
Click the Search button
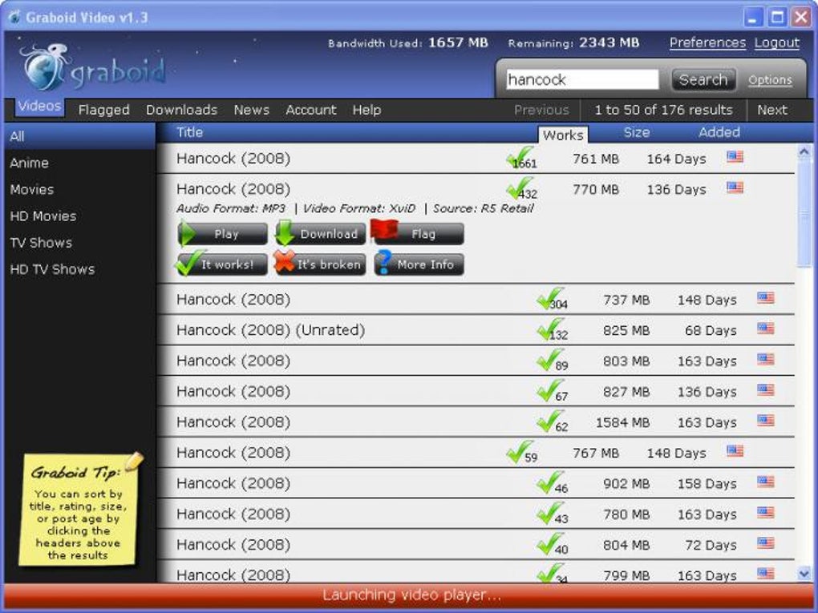pos(703,80)
